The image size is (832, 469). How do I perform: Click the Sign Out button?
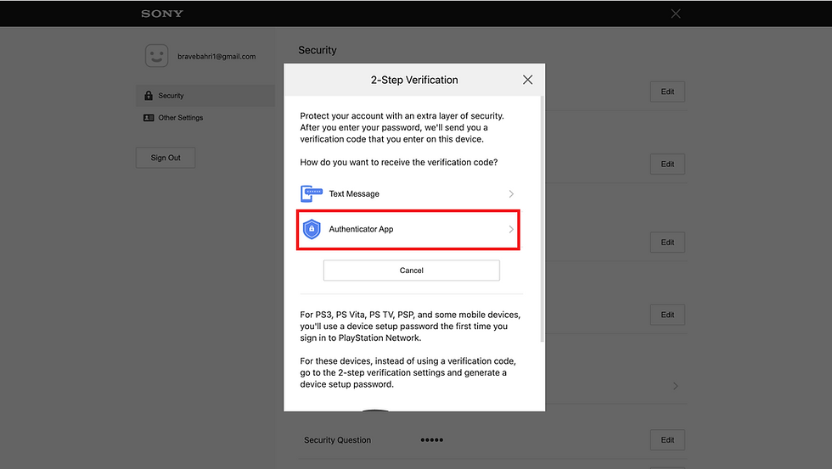click(166, 158)
